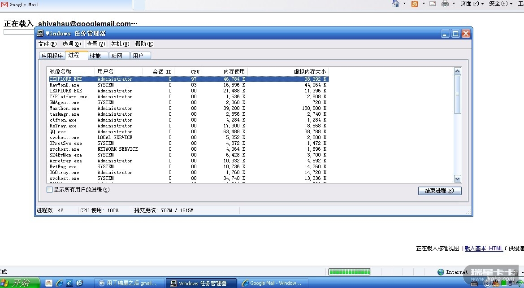The height and width of the screenshot is (288, 524).
Task: Select the SMAgent.exe process row
Action: point(188,102)
